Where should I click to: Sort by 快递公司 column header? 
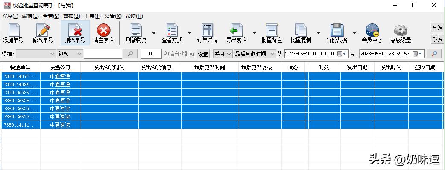[x=60, y=67]
